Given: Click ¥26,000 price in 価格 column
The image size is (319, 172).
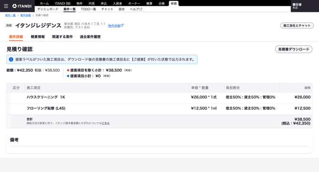Looking at the screenshot, I should pos(302,97).
